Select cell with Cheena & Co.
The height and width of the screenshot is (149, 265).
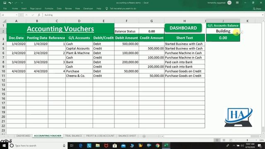pyautogui.click(x=79, y=76)
